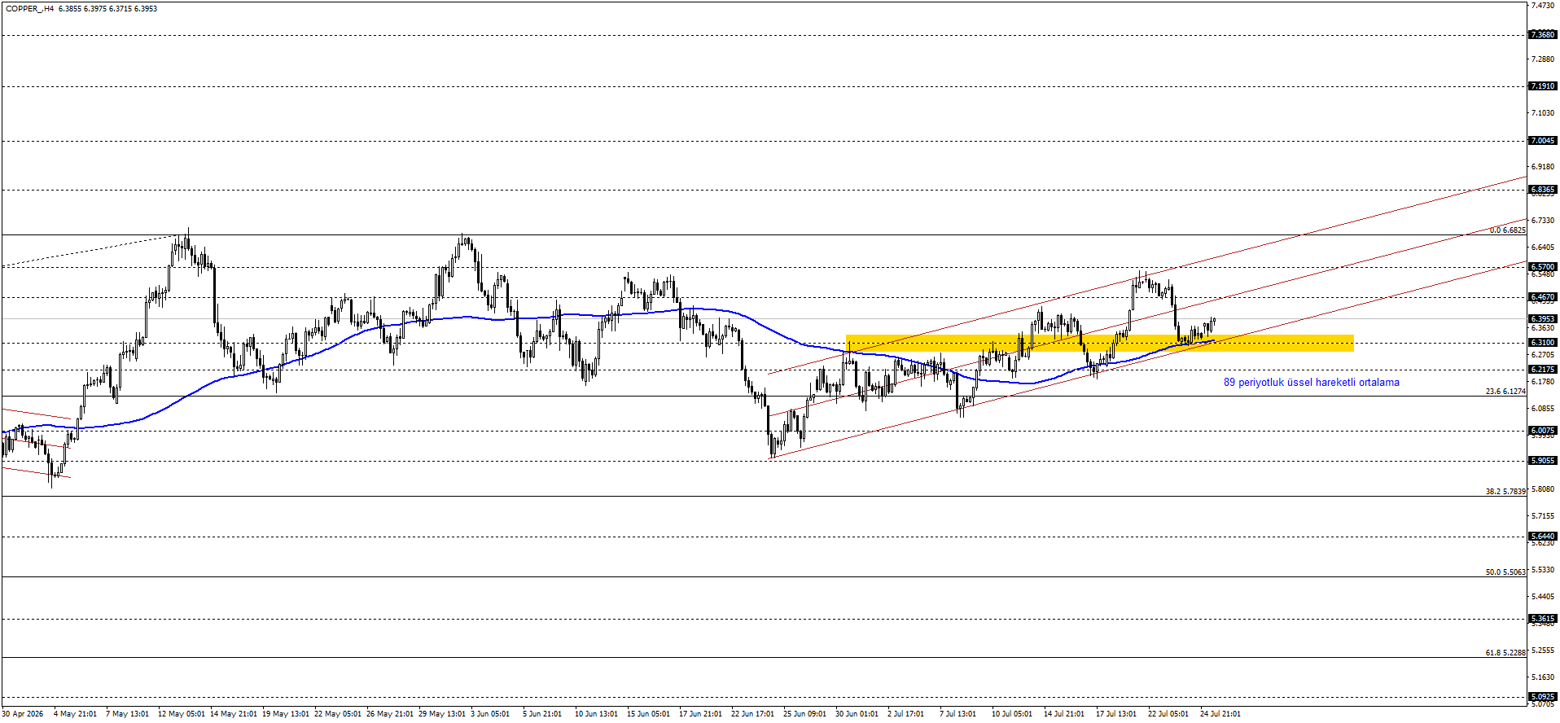This screenshot has width=1560, height=723.
Task: Select the 7.0045 price level label
Action: 1543,141
